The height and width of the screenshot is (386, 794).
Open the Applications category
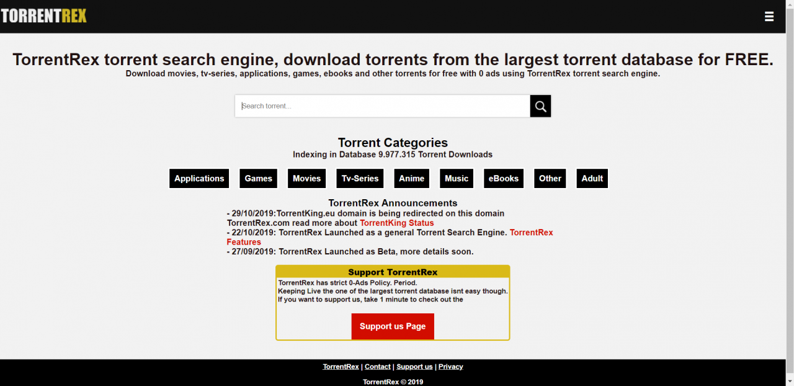click(x=199, y=179)
